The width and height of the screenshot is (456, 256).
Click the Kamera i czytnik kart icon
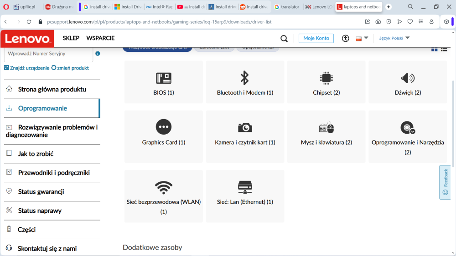click(245, 128)
